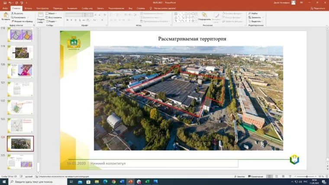Toggle the Notes (Заметки) pane

[x=239, y=176]
